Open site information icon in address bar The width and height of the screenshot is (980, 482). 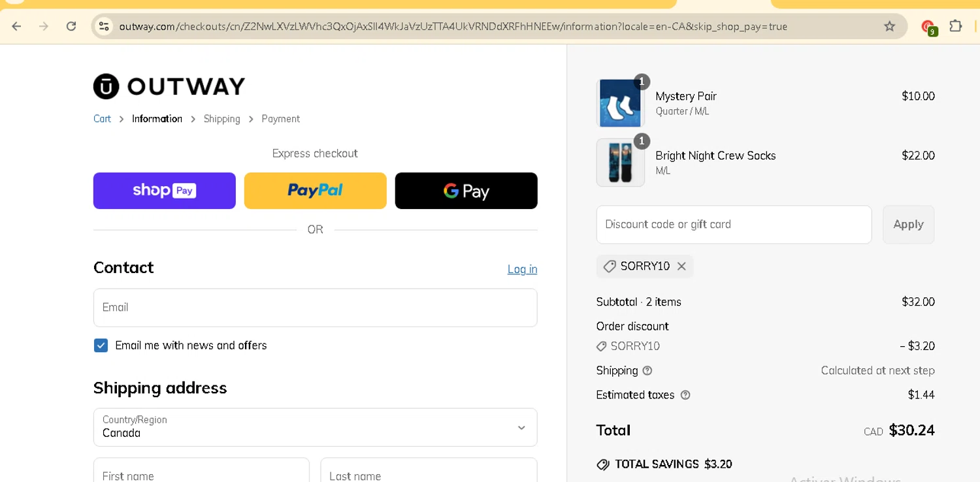pos(103,26)
